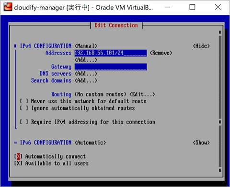Minimize the cloudify-manager VirtualBox window
The image size is (230, 187).
pos(167,7)
